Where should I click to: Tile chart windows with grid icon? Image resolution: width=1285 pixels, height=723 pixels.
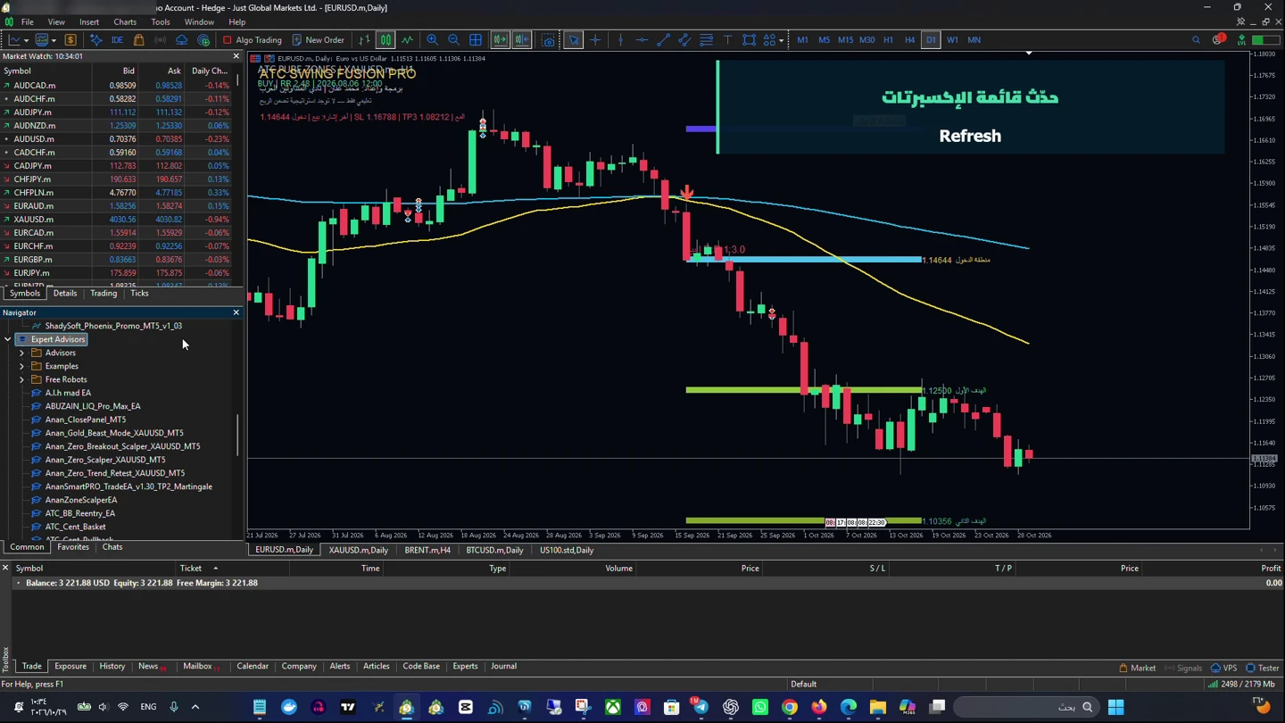[476, 40]
